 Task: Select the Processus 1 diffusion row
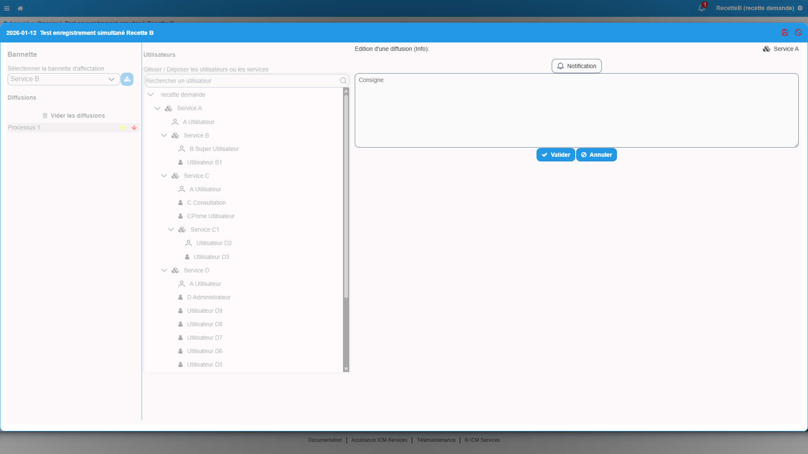pos(73,128)
